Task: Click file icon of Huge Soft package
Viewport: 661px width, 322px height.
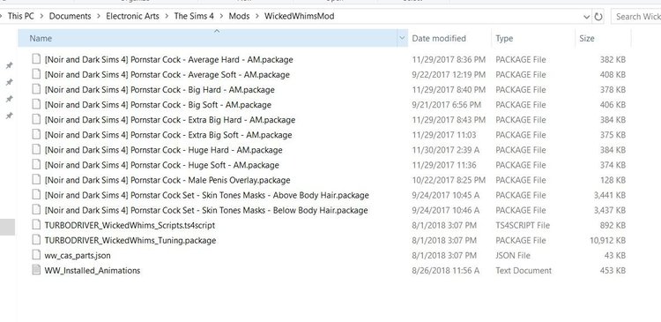Action: (x=37, y=165)
